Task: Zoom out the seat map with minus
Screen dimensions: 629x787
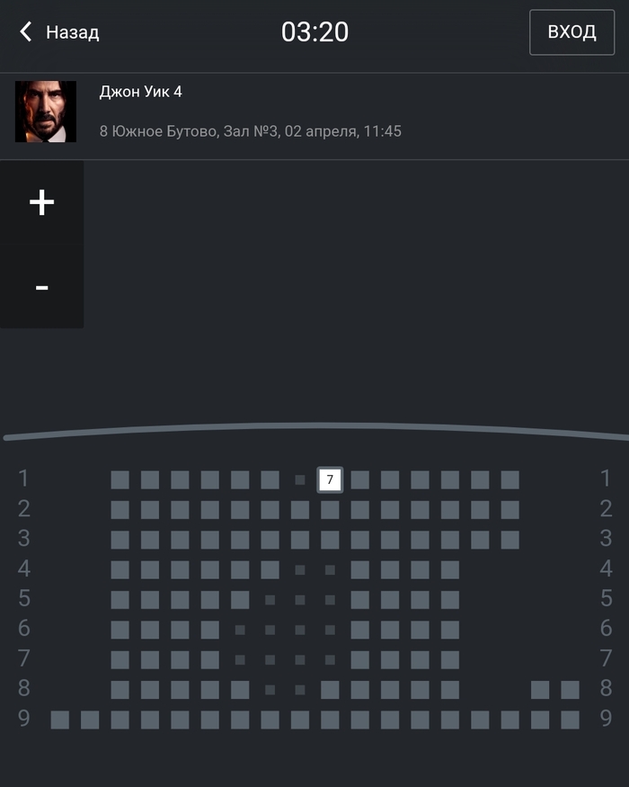Action: (x=41, y=287)
